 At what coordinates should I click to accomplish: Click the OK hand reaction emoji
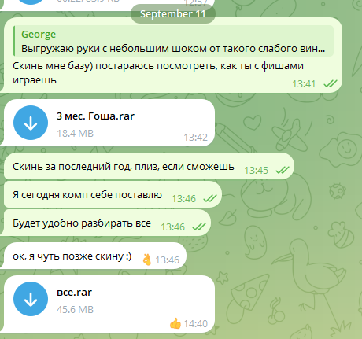tap(147, 260)
